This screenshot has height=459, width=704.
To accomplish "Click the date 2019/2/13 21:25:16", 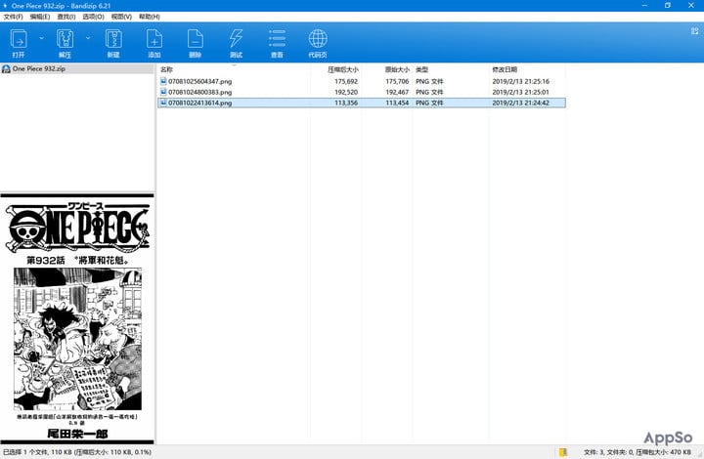I will pos(521,82).
